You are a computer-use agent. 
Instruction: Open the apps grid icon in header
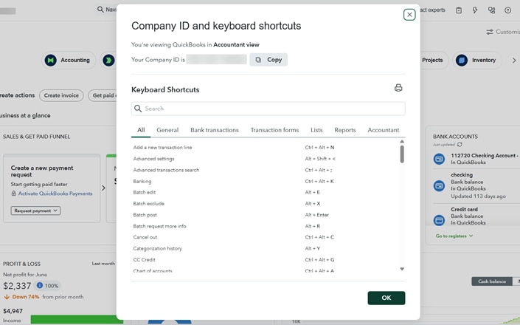(x=491, y=10)
